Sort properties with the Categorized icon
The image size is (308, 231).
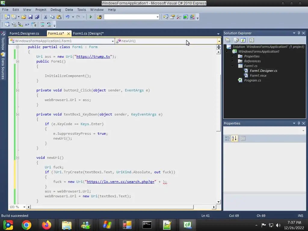point(227,138)
